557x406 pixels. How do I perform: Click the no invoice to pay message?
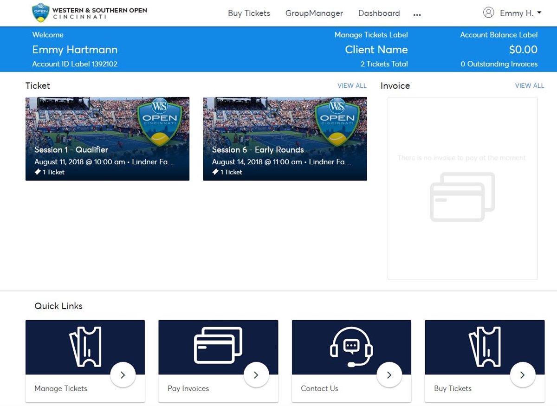point(462,158)
